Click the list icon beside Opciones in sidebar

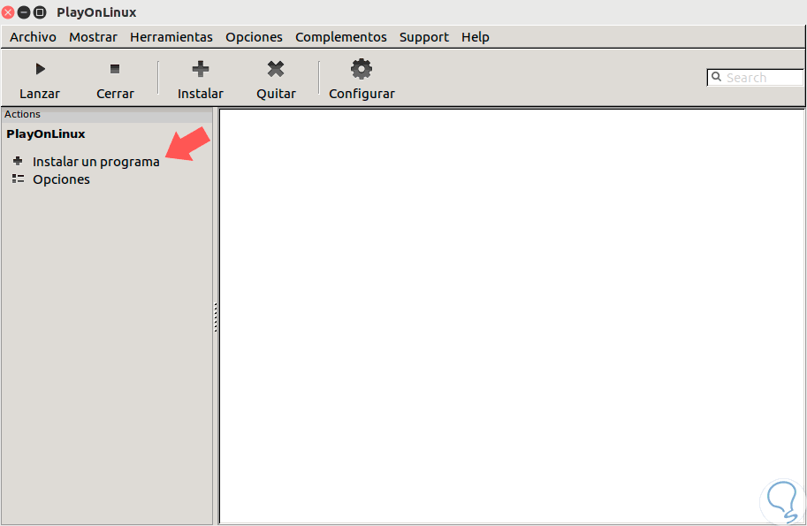tap(18, 179)
